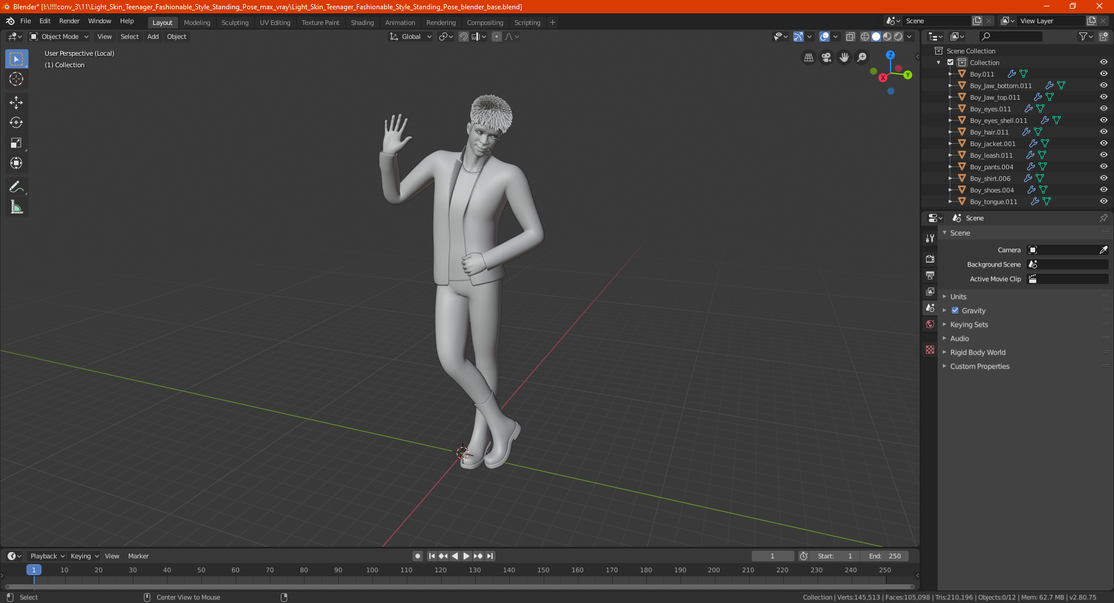The height and width of the screenshot is (603, 1114).
Task: Toggle proportional editing button
Action: (497, 37)
